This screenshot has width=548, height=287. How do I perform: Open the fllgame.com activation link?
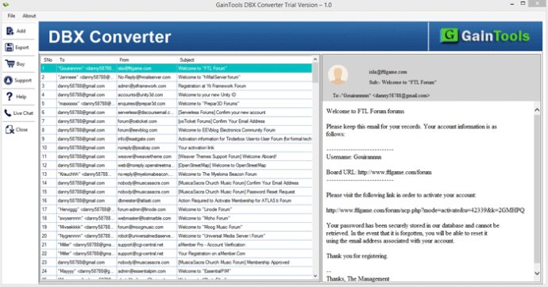(426, 210)
